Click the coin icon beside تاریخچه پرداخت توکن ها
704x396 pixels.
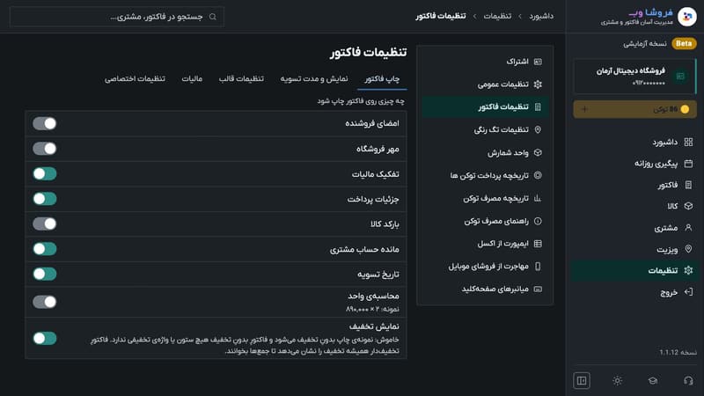pos(538,175)
